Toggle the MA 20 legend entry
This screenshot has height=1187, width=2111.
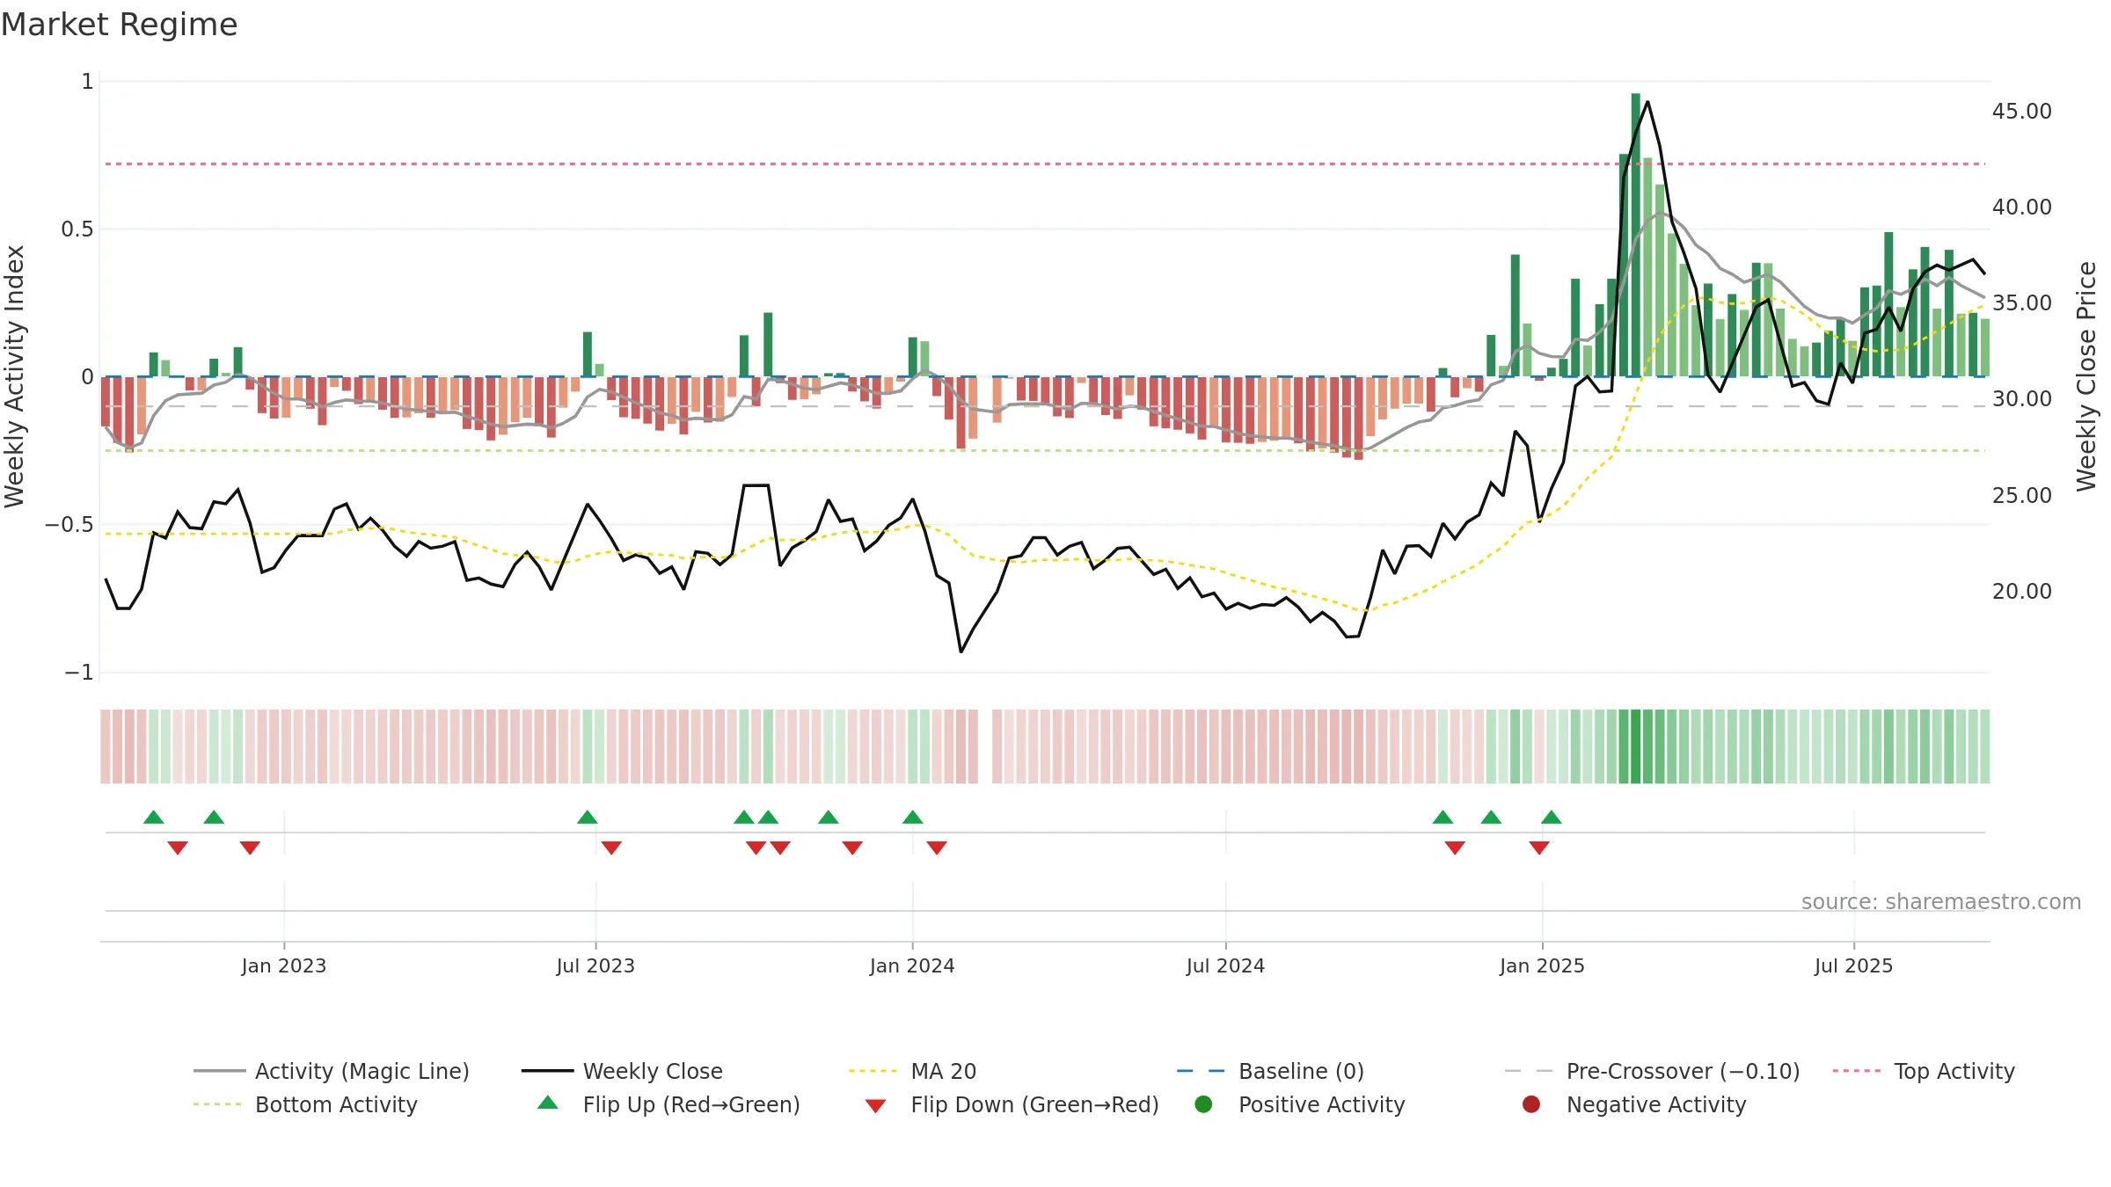(x=912, y=1071)
